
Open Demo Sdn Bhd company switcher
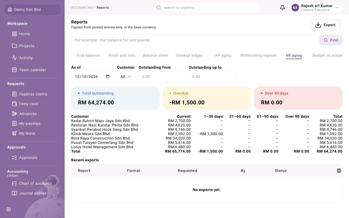point(32,10)
